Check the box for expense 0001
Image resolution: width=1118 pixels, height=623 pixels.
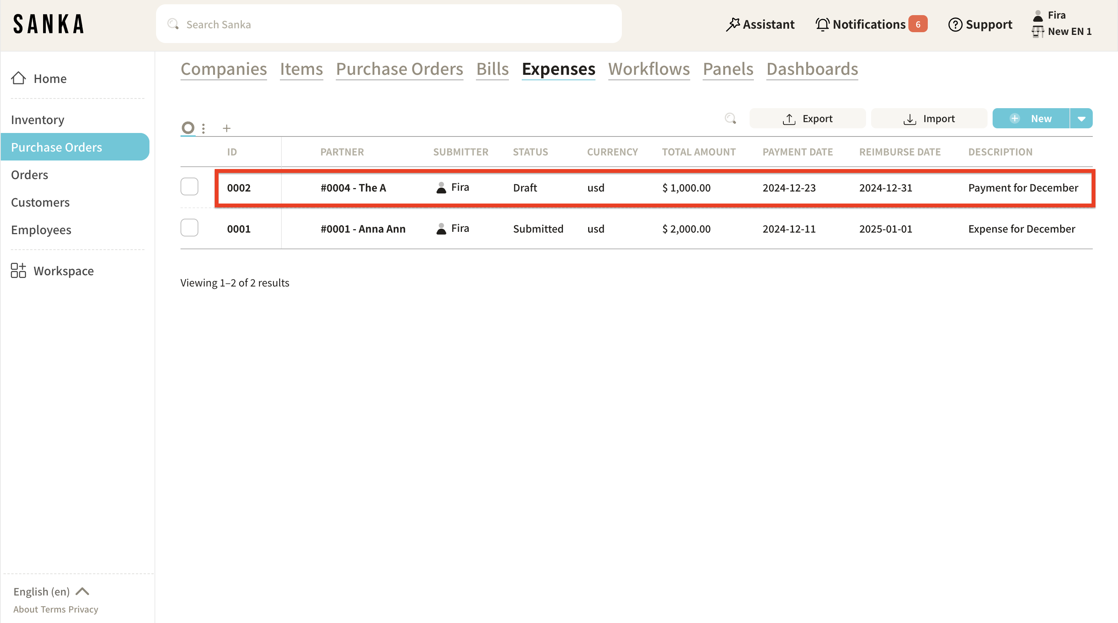coord(189,228)
